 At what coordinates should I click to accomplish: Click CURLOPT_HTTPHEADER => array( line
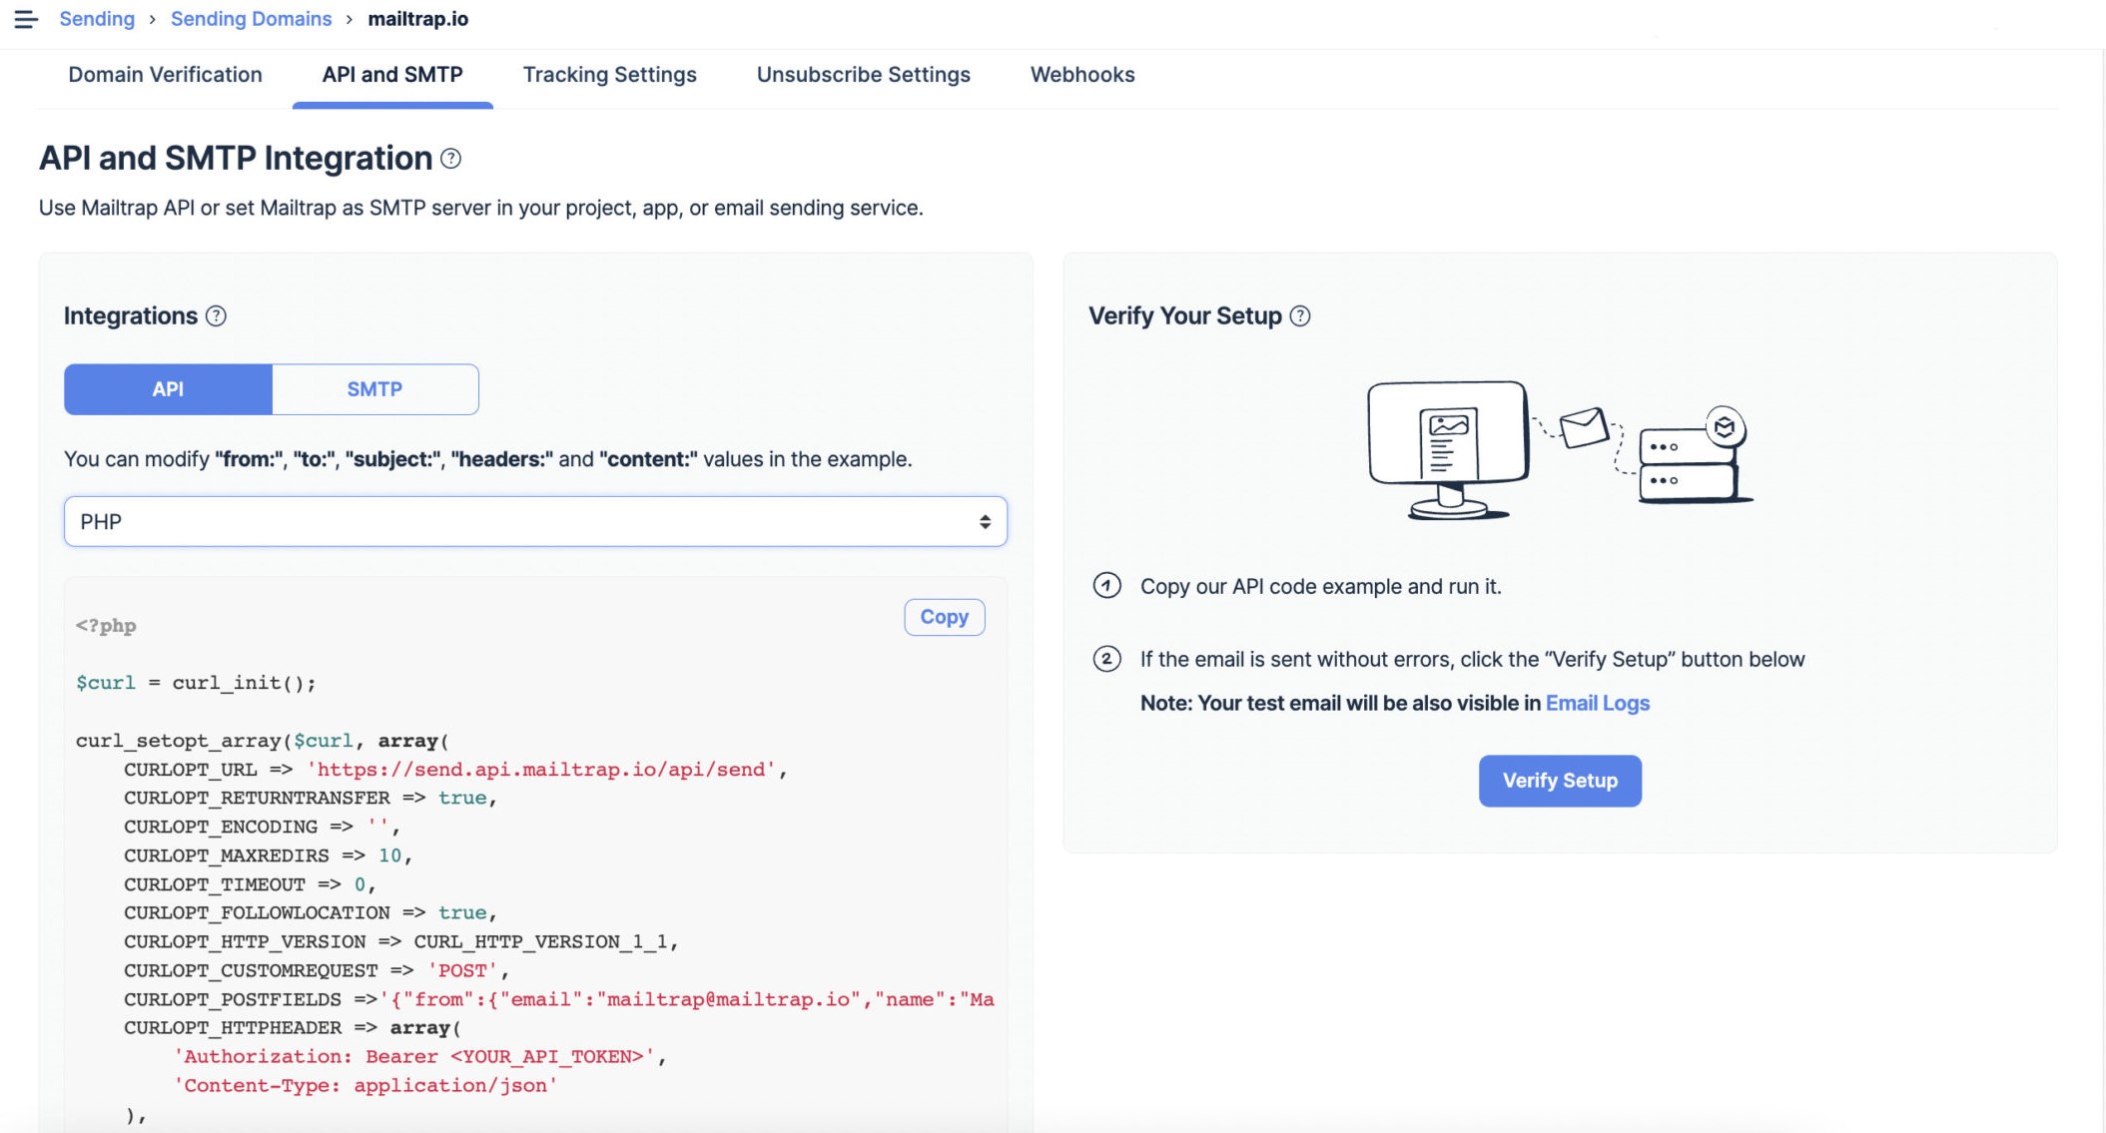click(293, 1027)
